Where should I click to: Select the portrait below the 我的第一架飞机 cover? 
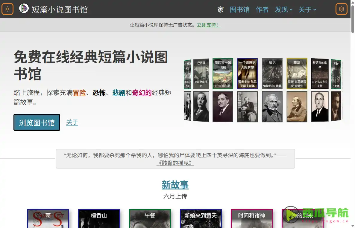[223, 107]
